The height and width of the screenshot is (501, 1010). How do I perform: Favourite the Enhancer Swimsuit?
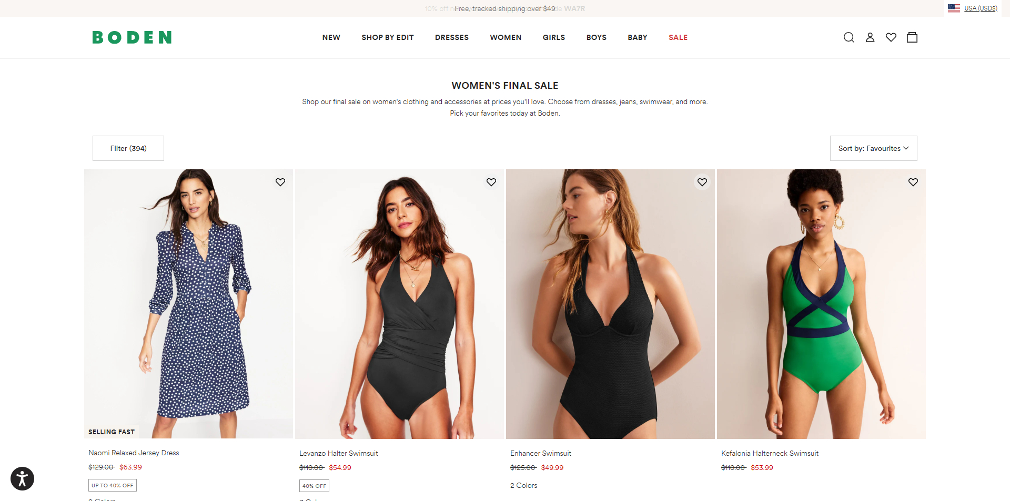(702, 182)
